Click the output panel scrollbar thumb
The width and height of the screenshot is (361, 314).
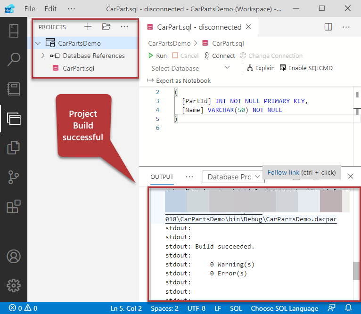[356, 271]
